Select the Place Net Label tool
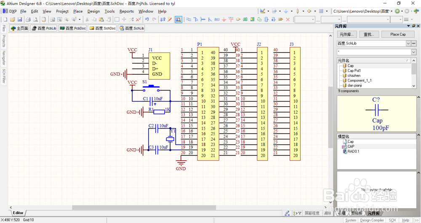Screen dimensions: 421x223 217,19
